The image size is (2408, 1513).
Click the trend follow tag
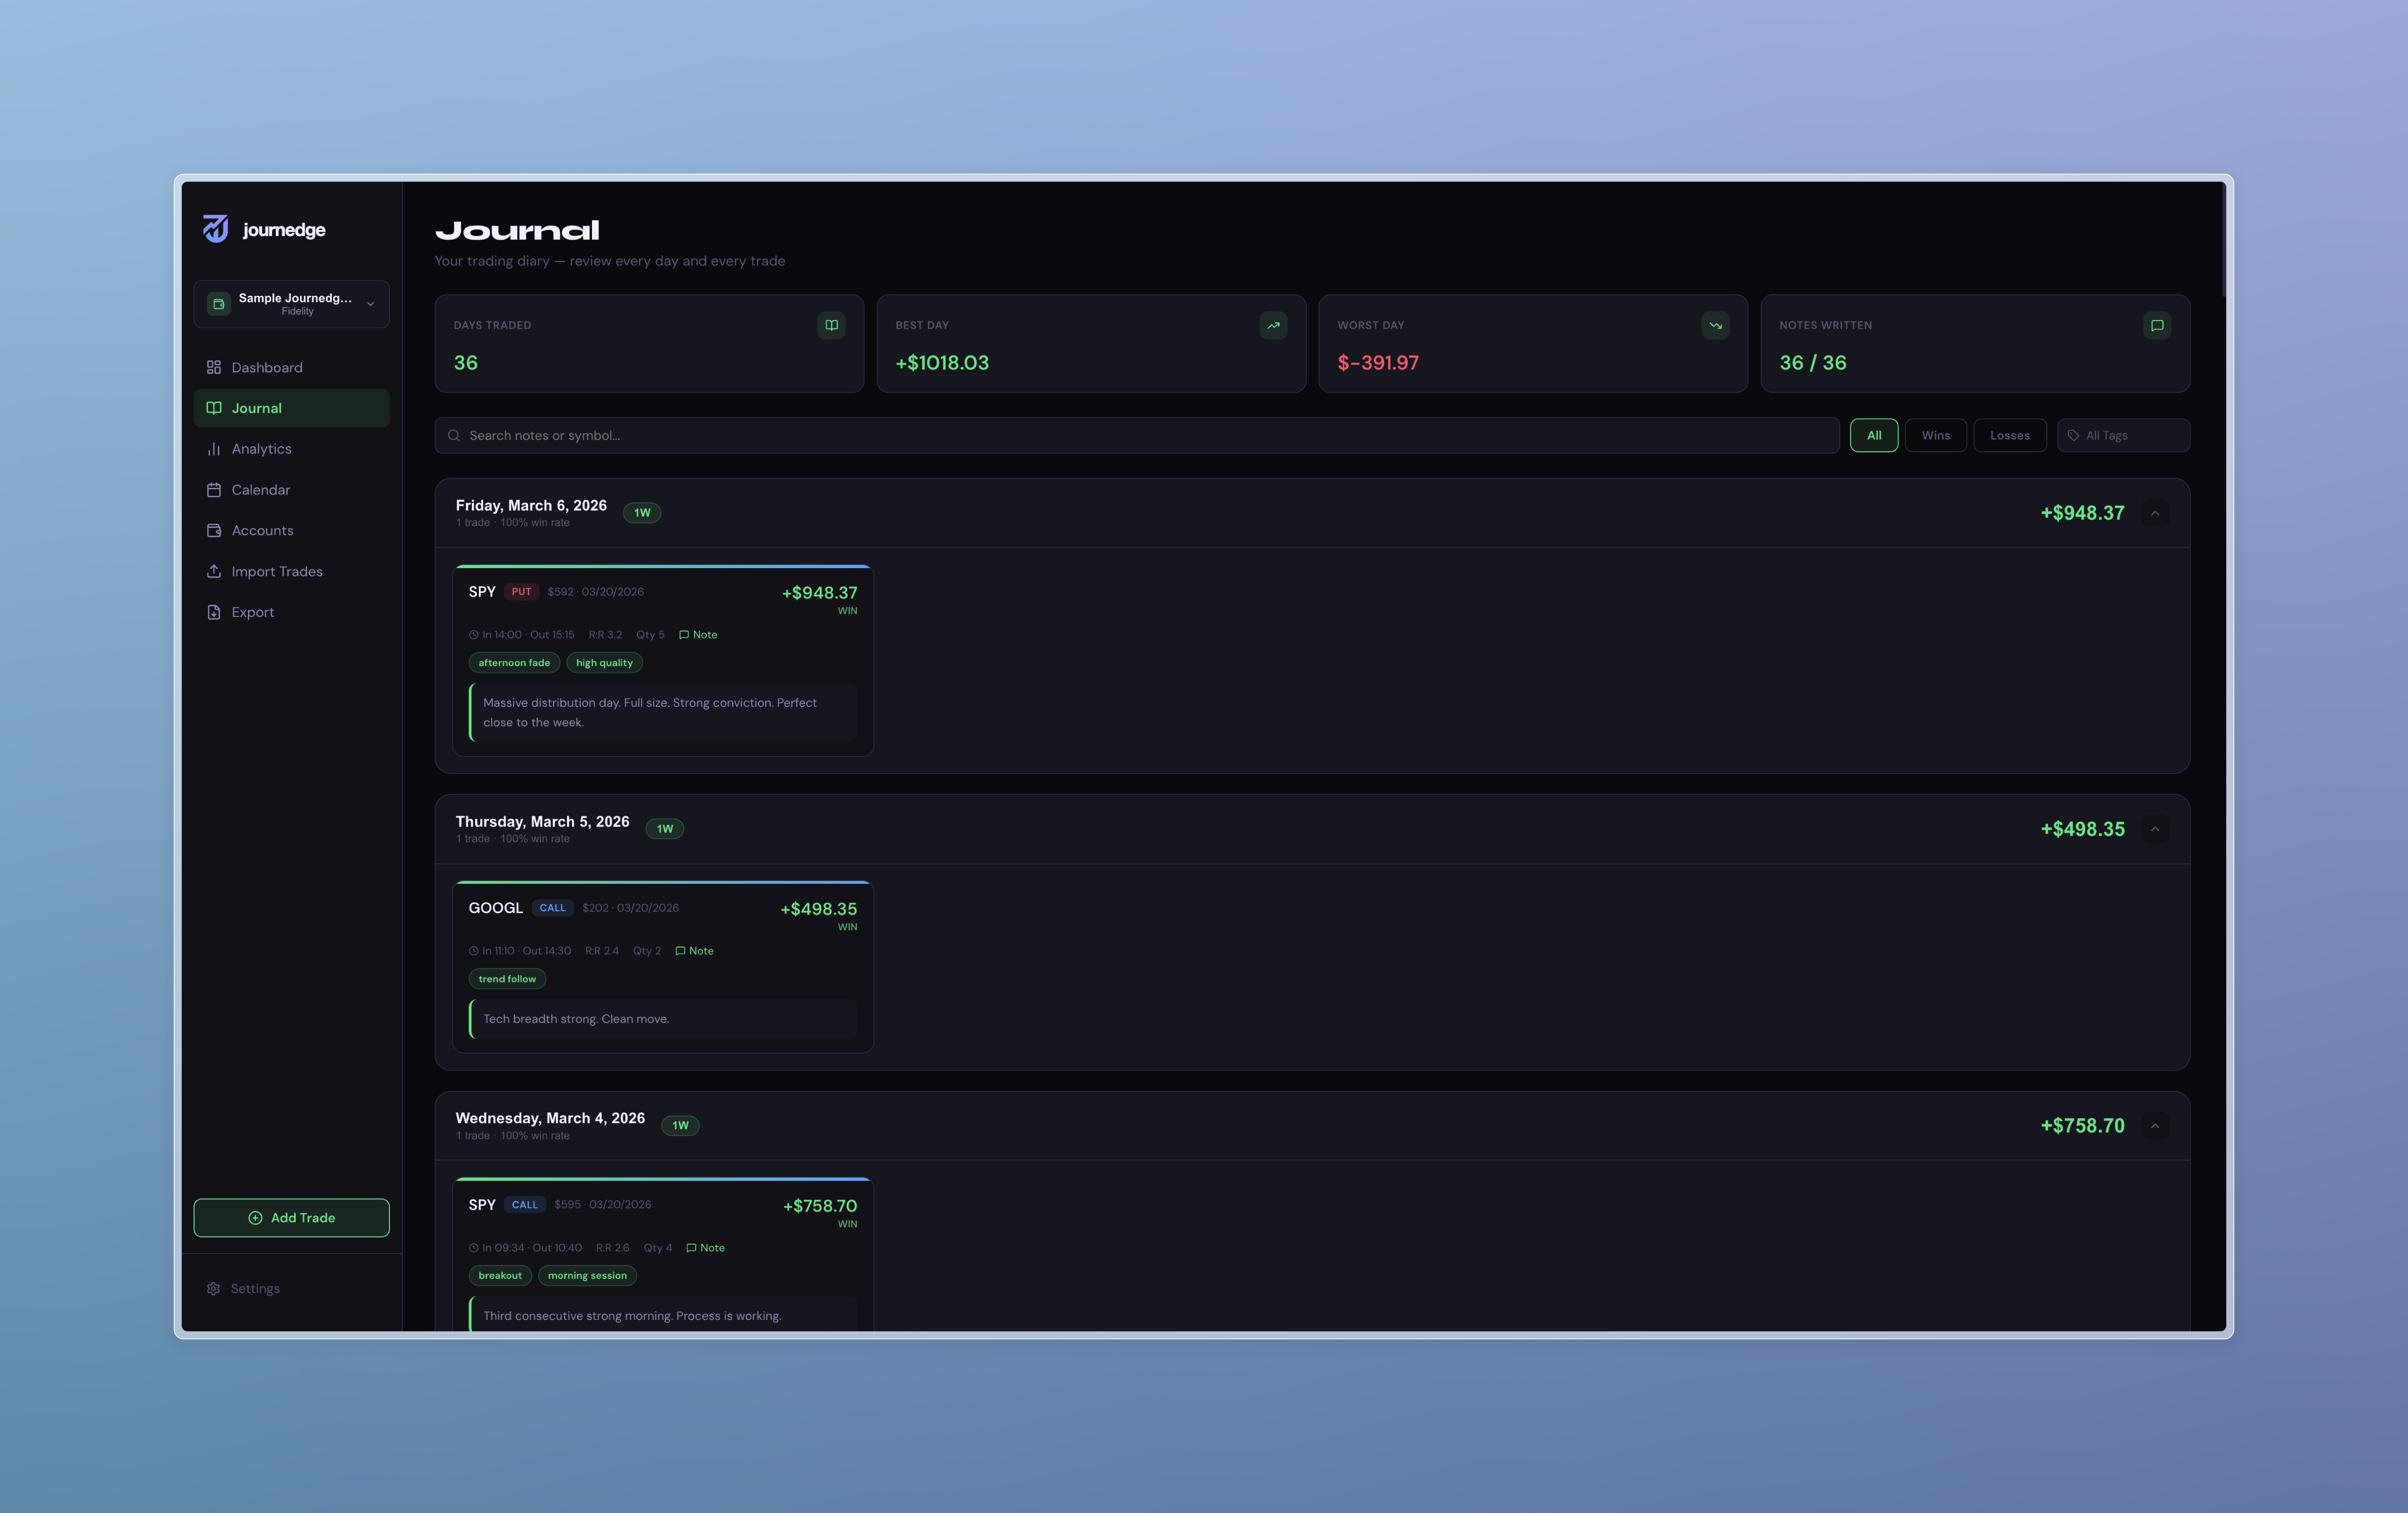(507, 979)
